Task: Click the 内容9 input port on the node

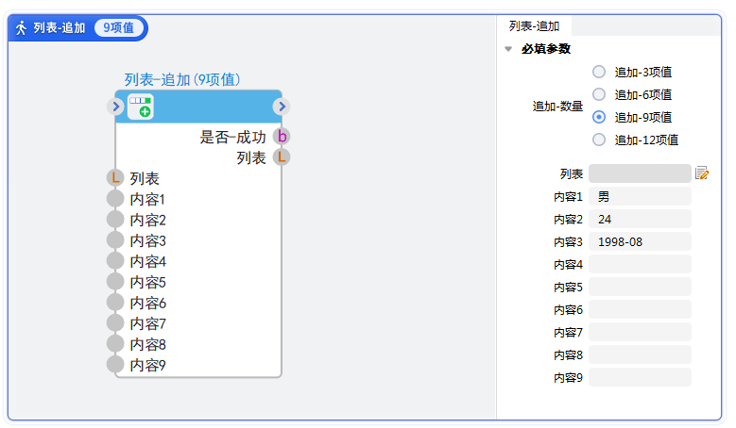Action: click(115, 364)
